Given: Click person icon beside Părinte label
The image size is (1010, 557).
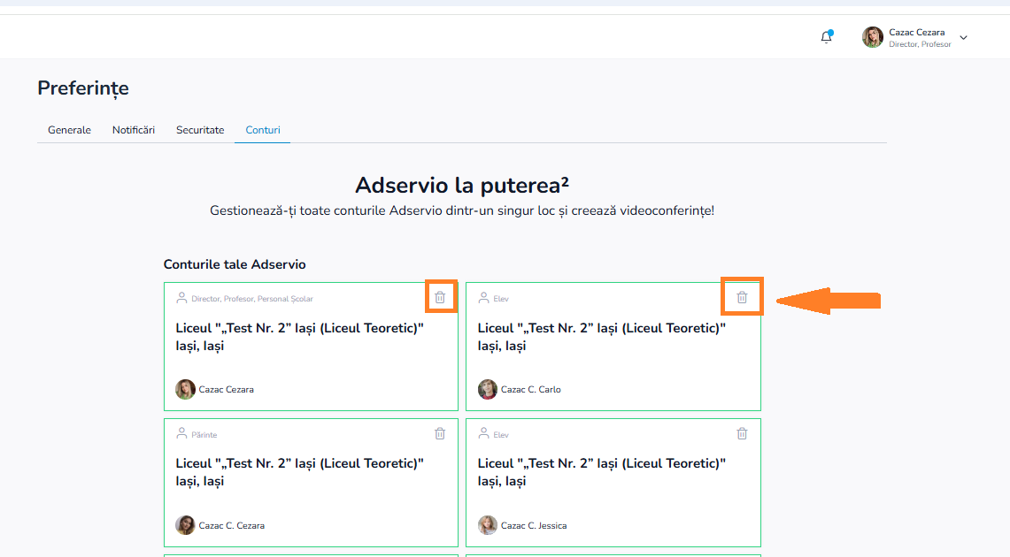Looking at the screenshot, I should coord(181,434).
